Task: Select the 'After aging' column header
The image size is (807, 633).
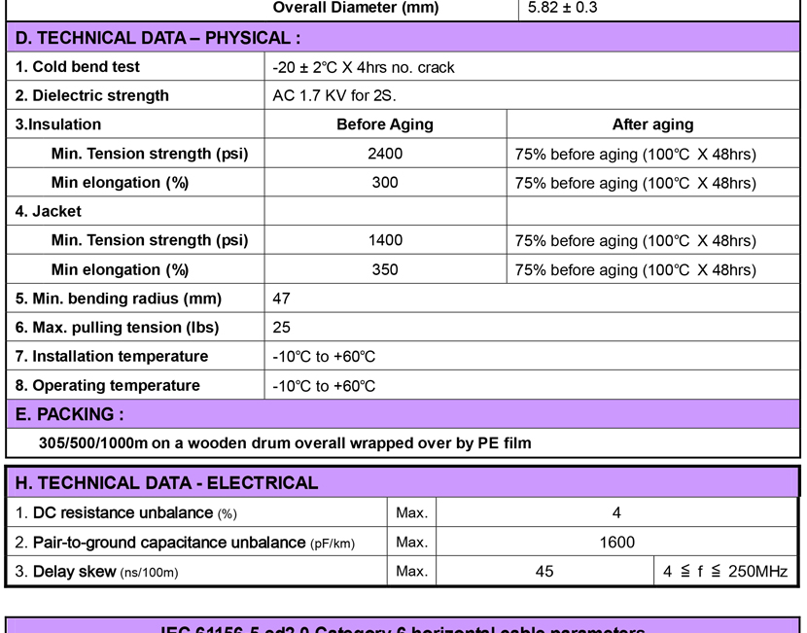Action: click(652, 124)
